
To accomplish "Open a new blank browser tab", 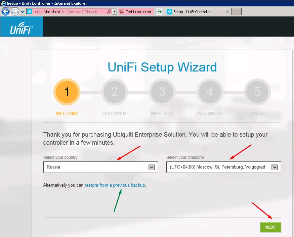I will tap(236, 12).
